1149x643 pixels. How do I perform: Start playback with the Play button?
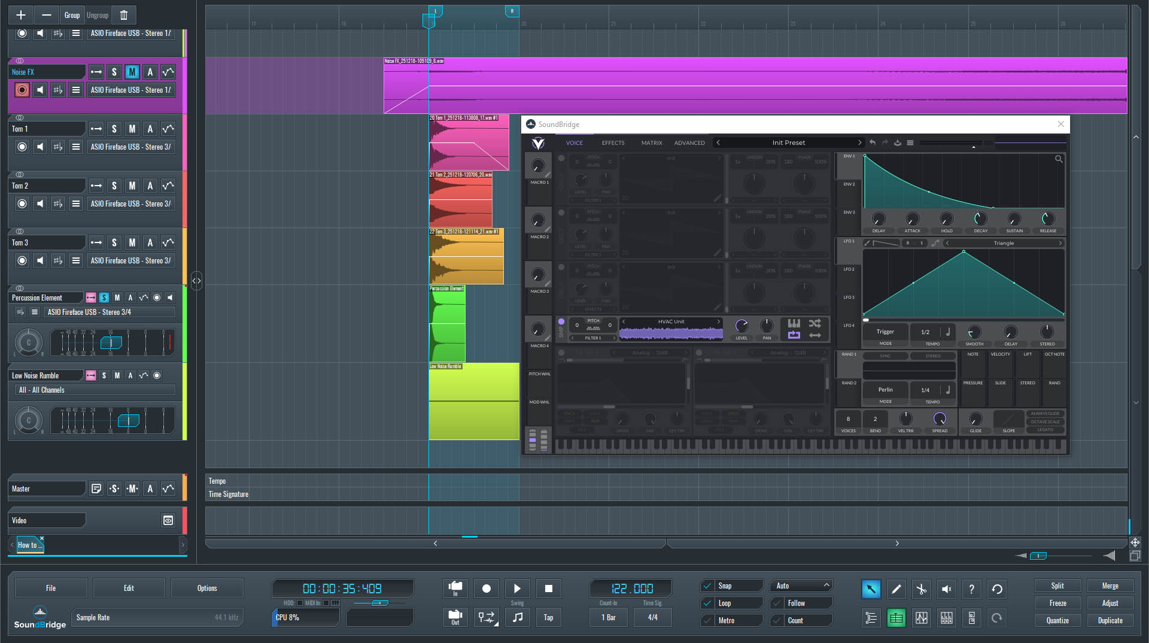518,589
